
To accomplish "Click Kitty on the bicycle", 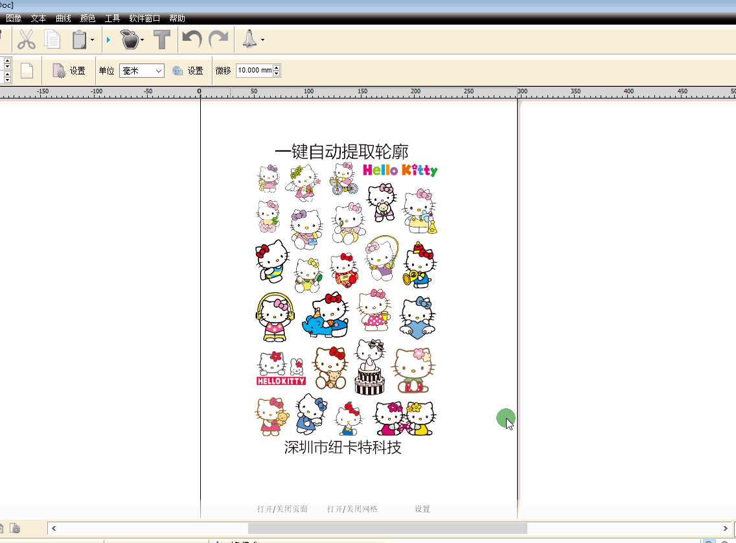I will point(344,179).
